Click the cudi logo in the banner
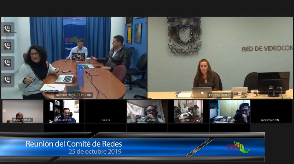Screen dimensions: 294x164 [238, 147]
